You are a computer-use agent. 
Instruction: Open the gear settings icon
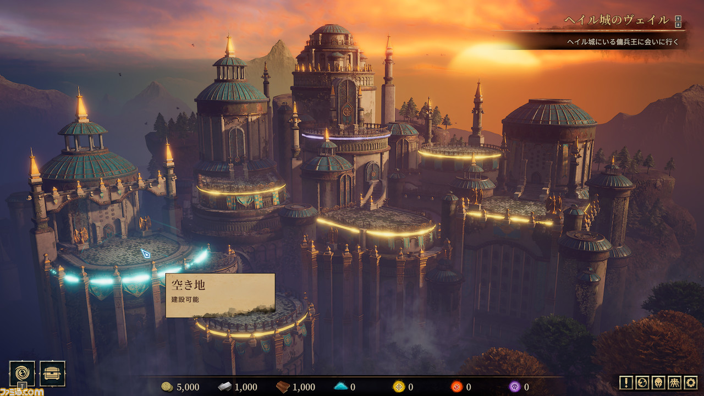coord(691,383)
